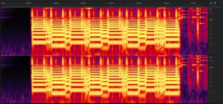Click the 0:55.0 mark on the time ruler
This screenshot has height=104, width=223.
pyautogui.click(x=28, y=3)
